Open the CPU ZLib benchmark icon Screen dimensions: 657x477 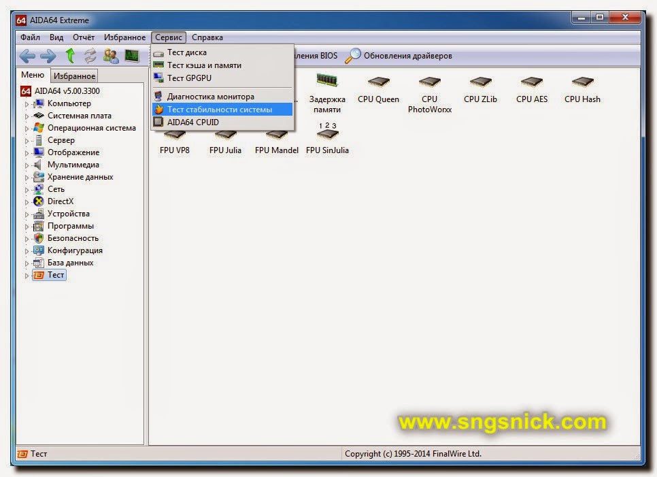click(481, 82)
